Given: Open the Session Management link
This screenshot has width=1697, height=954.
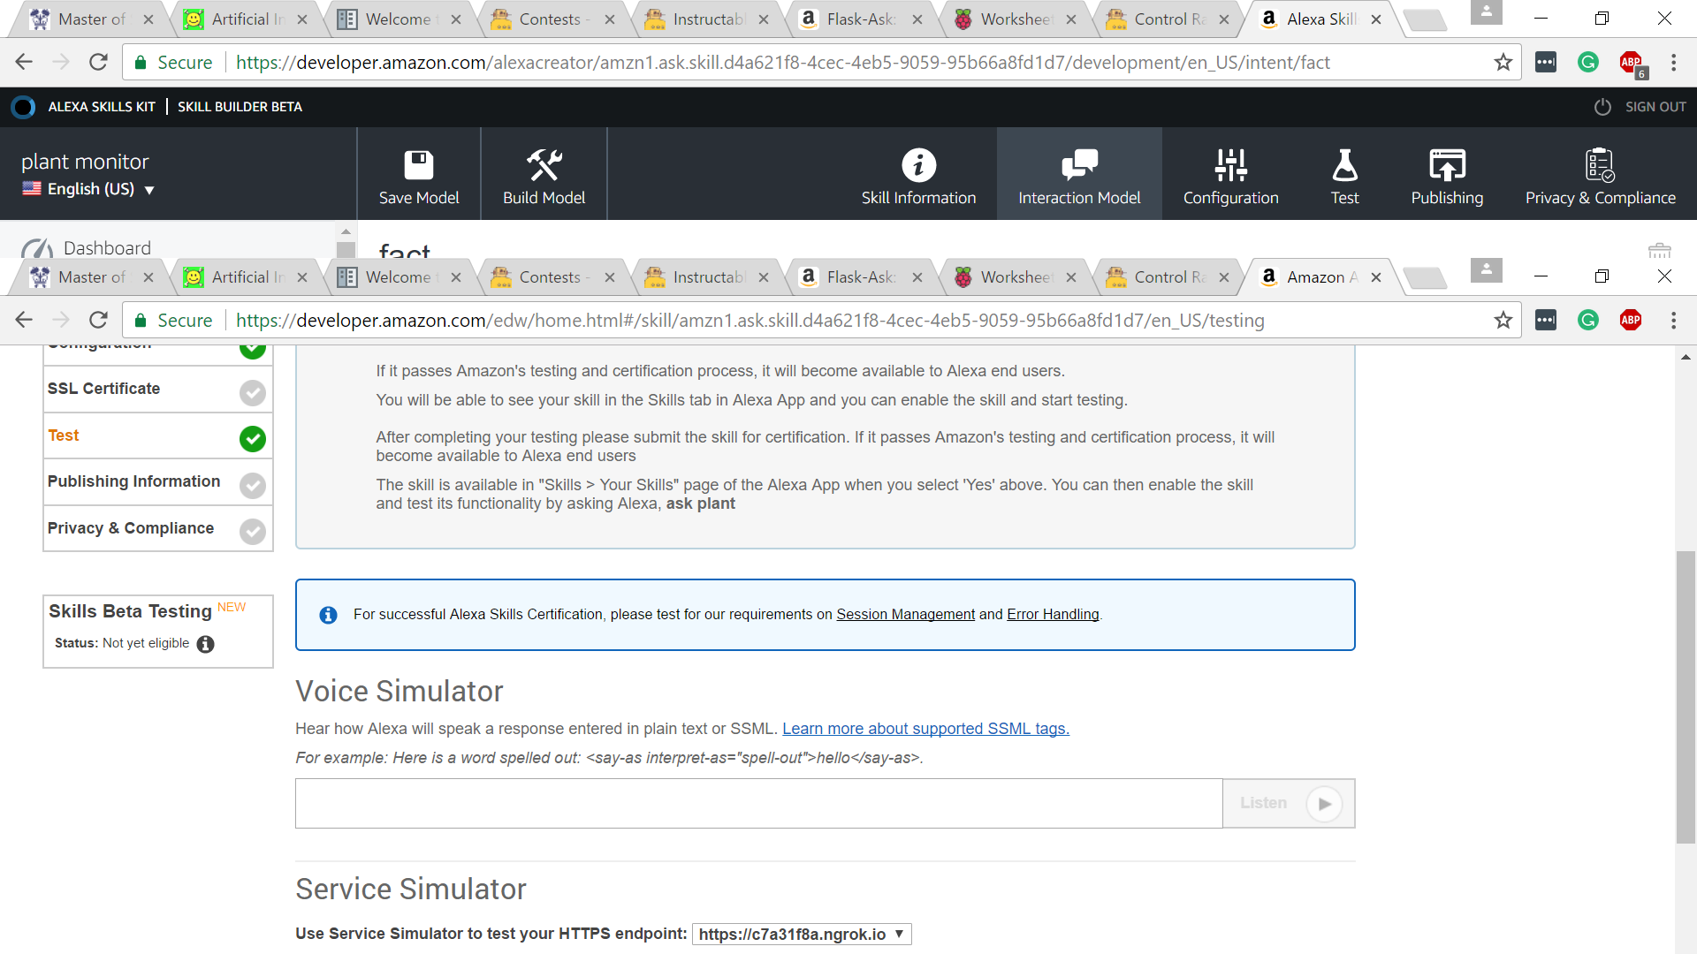Looking at the screenshot, I should 905,614.
